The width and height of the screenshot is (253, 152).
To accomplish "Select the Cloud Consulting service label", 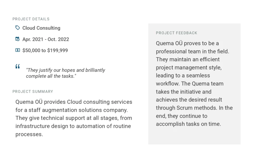I will (41, 28).
